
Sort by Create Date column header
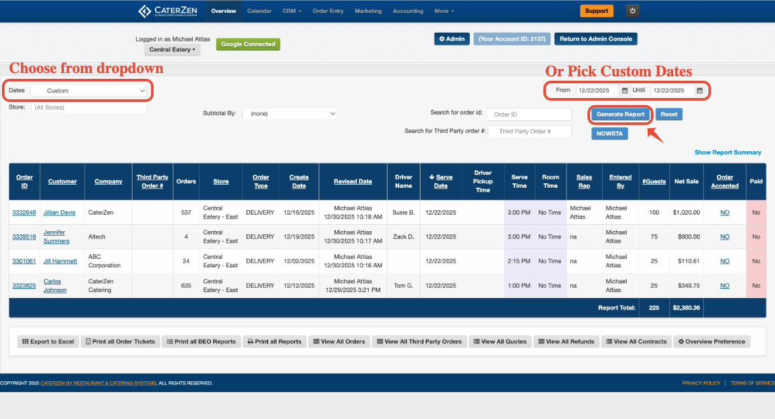tap(299, 181)
